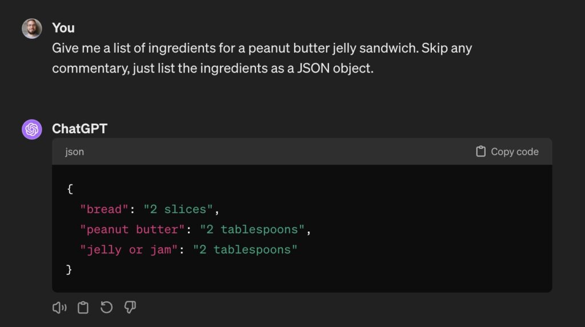Click the "2 slices" value in code

coord(178,209)
